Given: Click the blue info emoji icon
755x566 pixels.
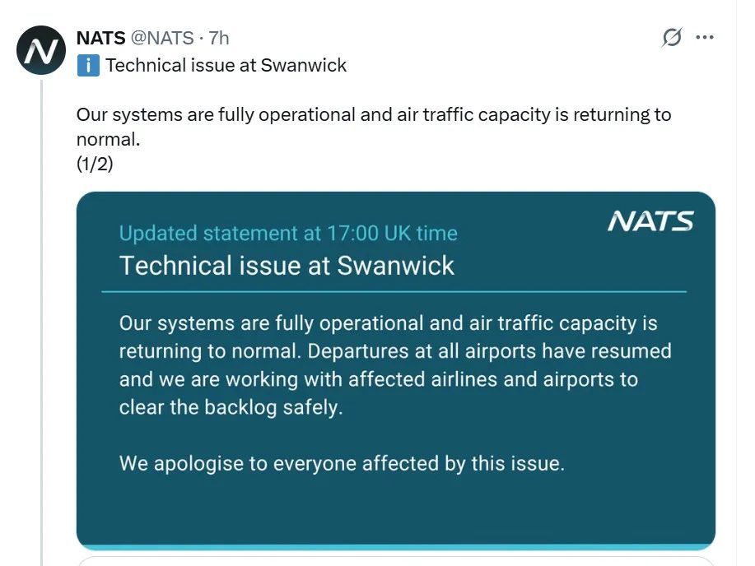Looking at the screenshot, I should (88, 66).
